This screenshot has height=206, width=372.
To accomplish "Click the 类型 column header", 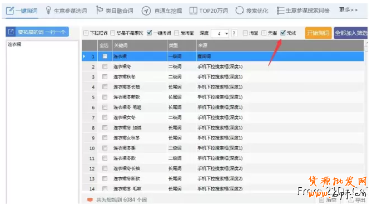I will pos(181,45).
